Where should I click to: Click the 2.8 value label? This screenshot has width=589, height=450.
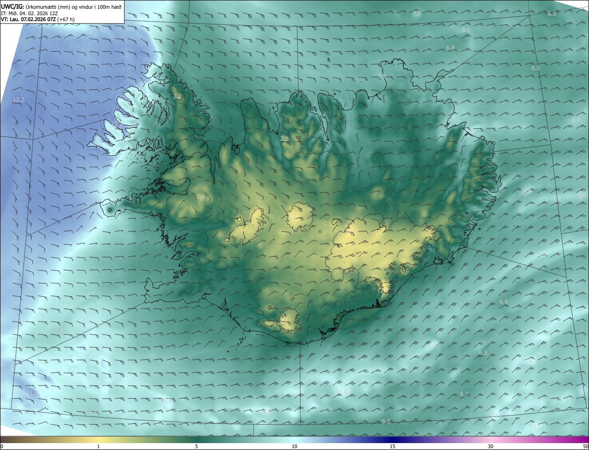pos(284,138)
